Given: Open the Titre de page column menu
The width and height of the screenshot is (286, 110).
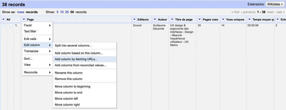Looking at the screenshot, I should (x=172, y=20).
